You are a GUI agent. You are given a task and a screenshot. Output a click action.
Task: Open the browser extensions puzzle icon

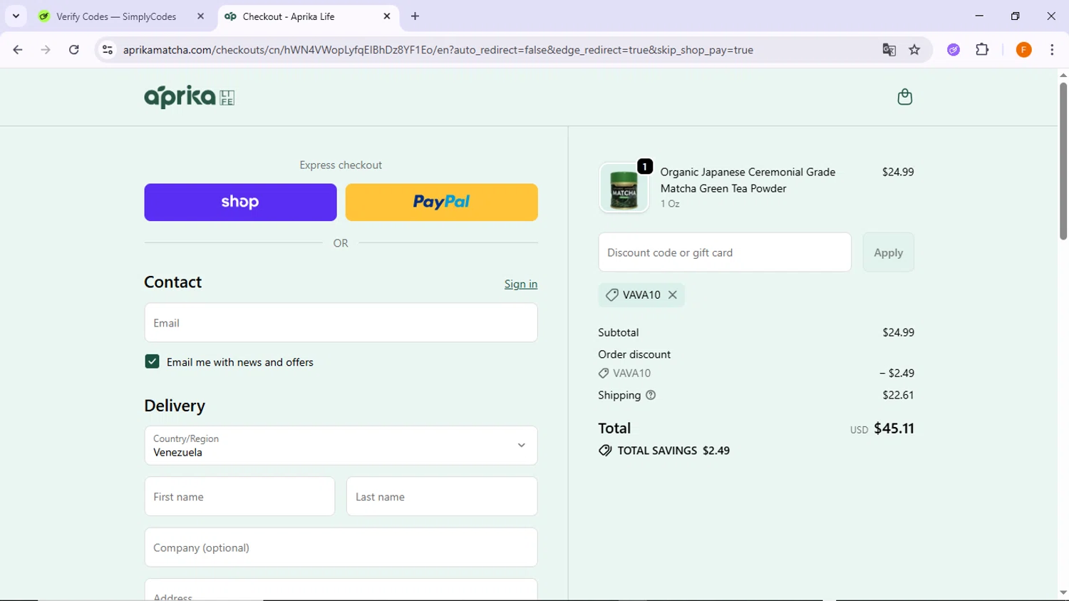pyautogui.click(x=982, y=50)
